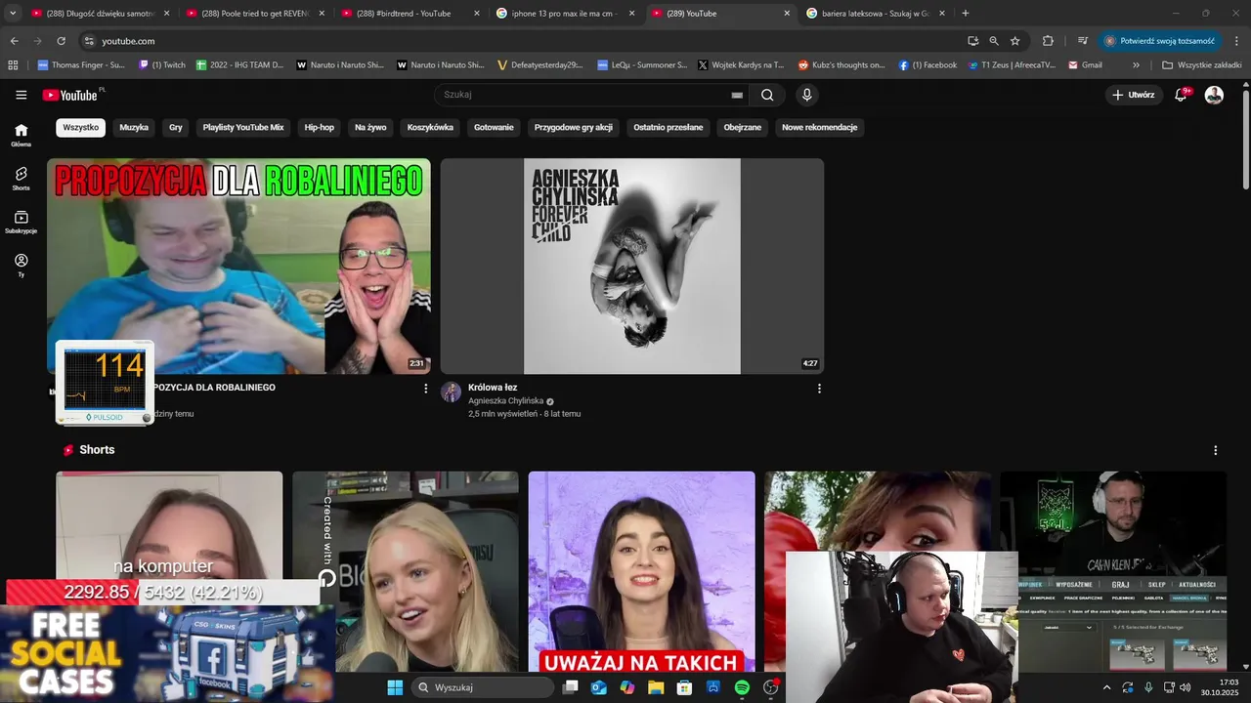Click Potwierdź swoją tożsamość button

click(1160, 41)
